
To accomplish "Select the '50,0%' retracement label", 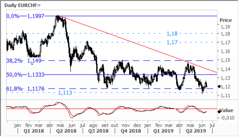I will (14, 75).
